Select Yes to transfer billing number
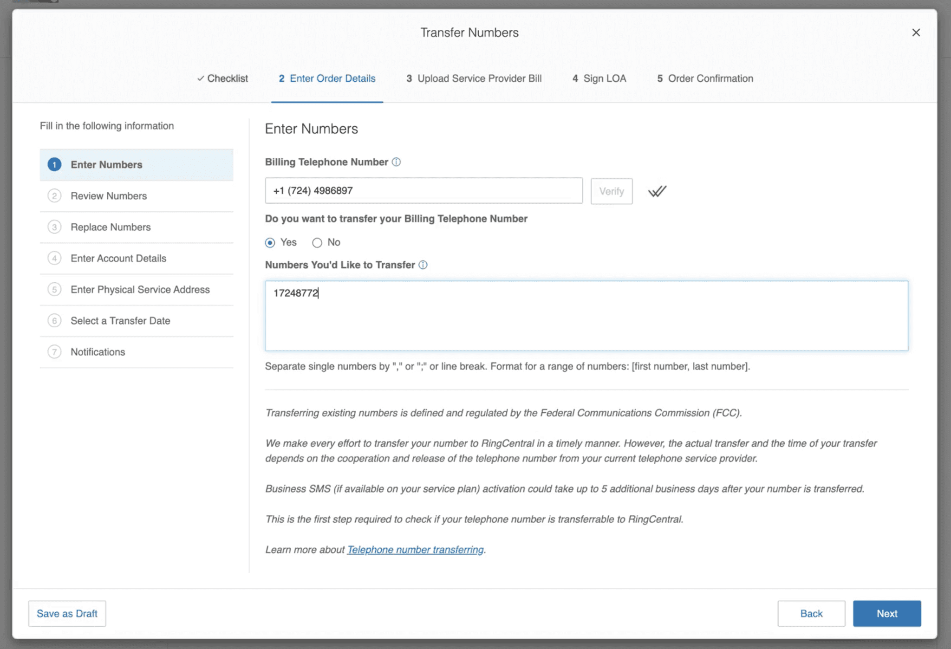The height and width of the screenshot is (649, 951). tap(270, 243)
